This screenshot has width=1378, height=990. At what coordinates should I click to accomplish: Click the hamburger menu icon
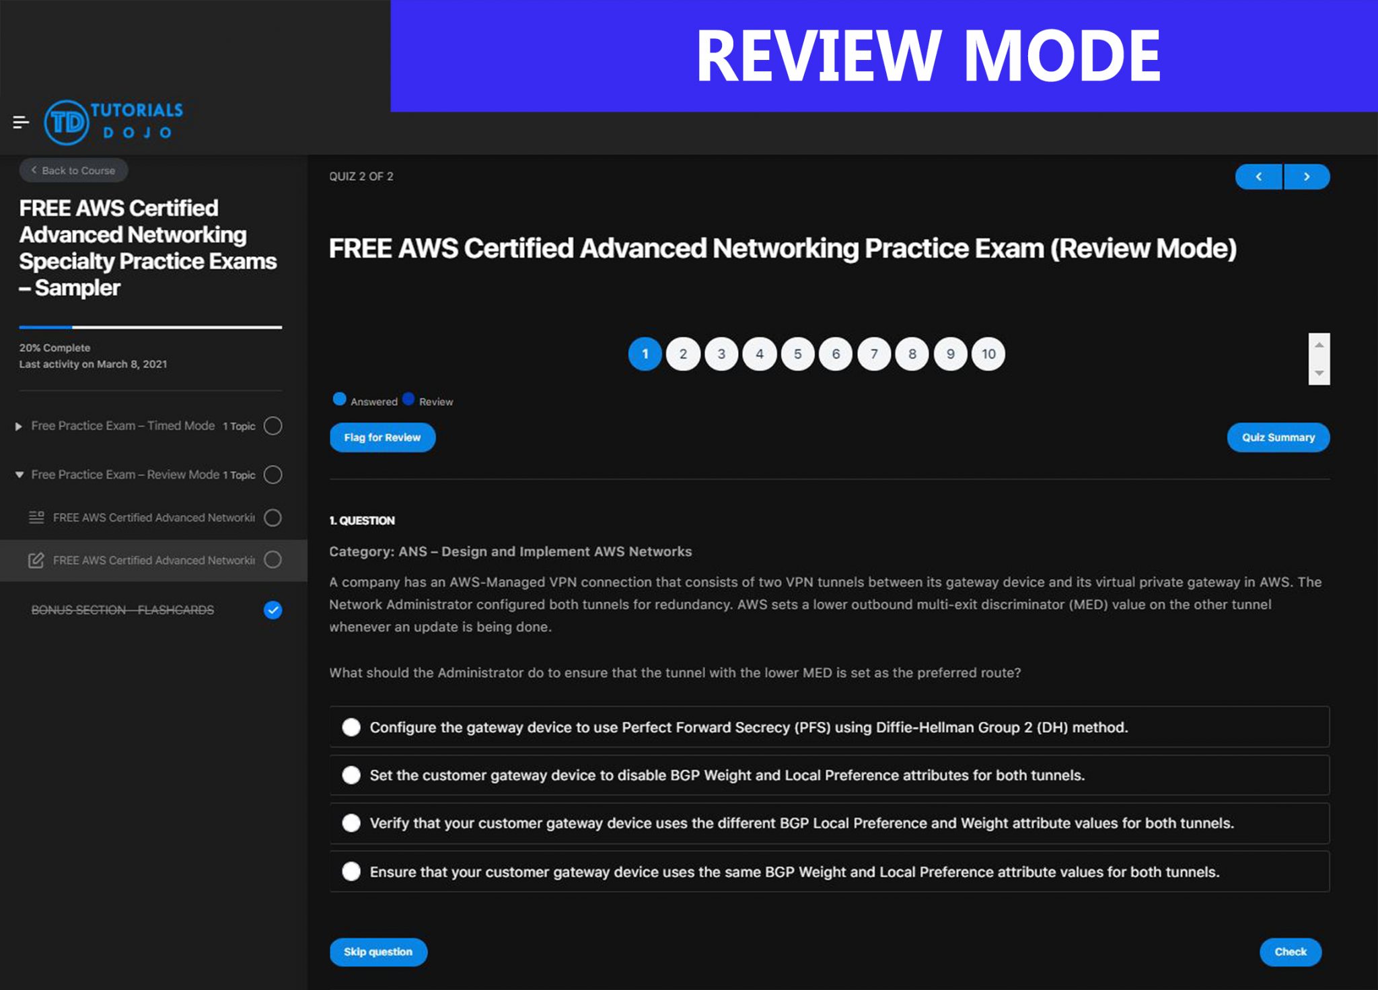point(22,121)
